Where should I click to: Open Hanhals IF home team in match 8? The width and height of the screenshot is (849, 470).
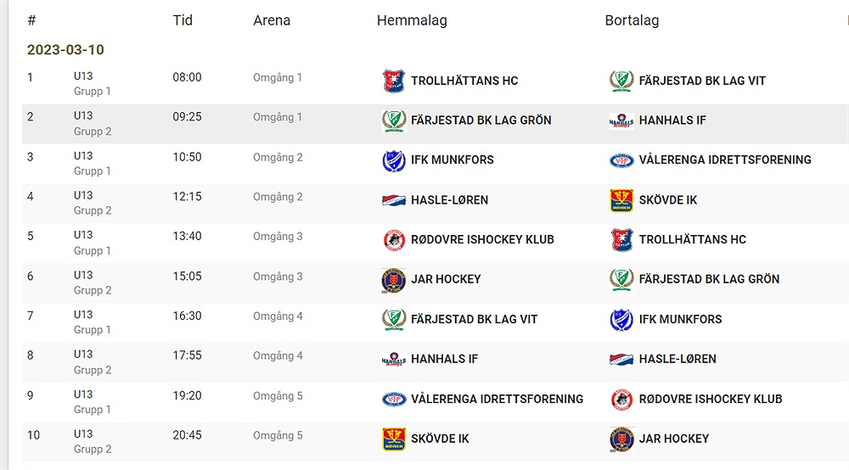(445, 359)
